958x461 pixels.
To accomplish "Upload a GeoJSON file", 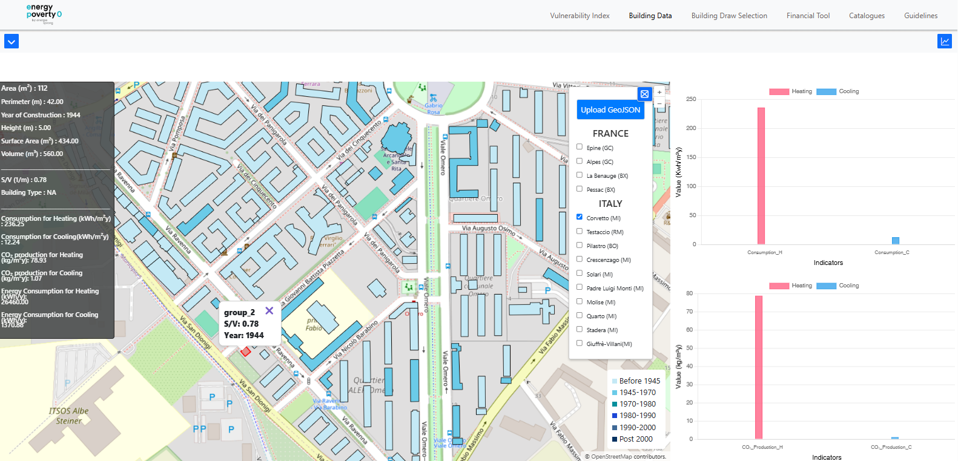I will click(610, 110).
